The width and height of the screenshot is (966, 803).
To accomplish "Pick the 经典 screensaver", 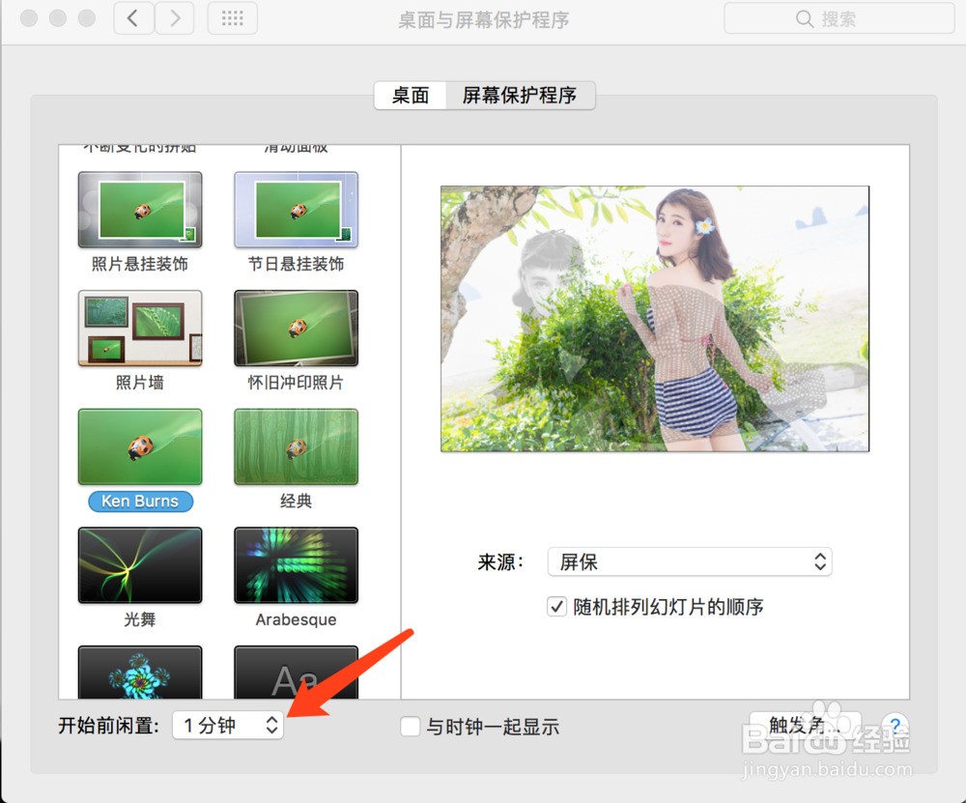I will point(295,446).
